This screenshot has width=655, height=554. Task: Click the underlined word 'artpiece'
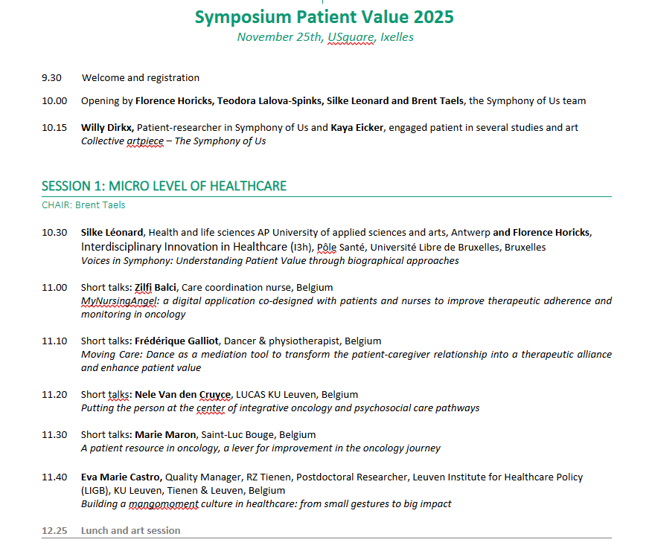(x=150, y=141)
